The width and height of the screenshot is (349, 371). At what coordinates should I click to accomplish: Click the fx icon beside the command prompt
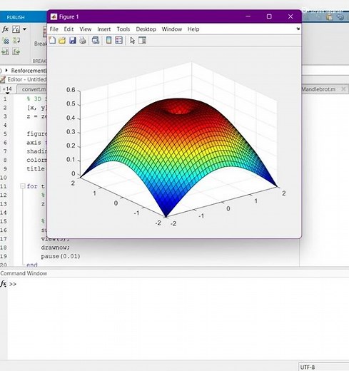4,284
